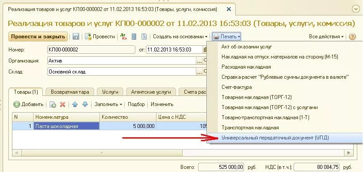Click the horizontal scrollbar thumb
The width and height of the screenshot is (363, 172).
(102, 153)
